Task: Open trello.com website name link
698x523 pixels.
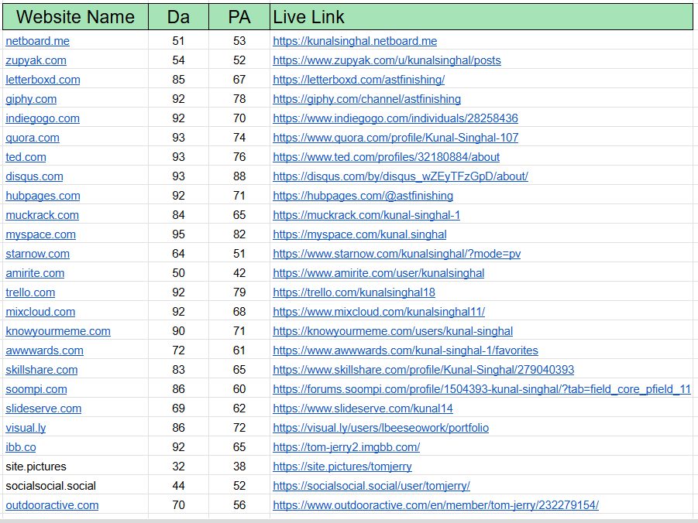Action: (x=30, y=292)
